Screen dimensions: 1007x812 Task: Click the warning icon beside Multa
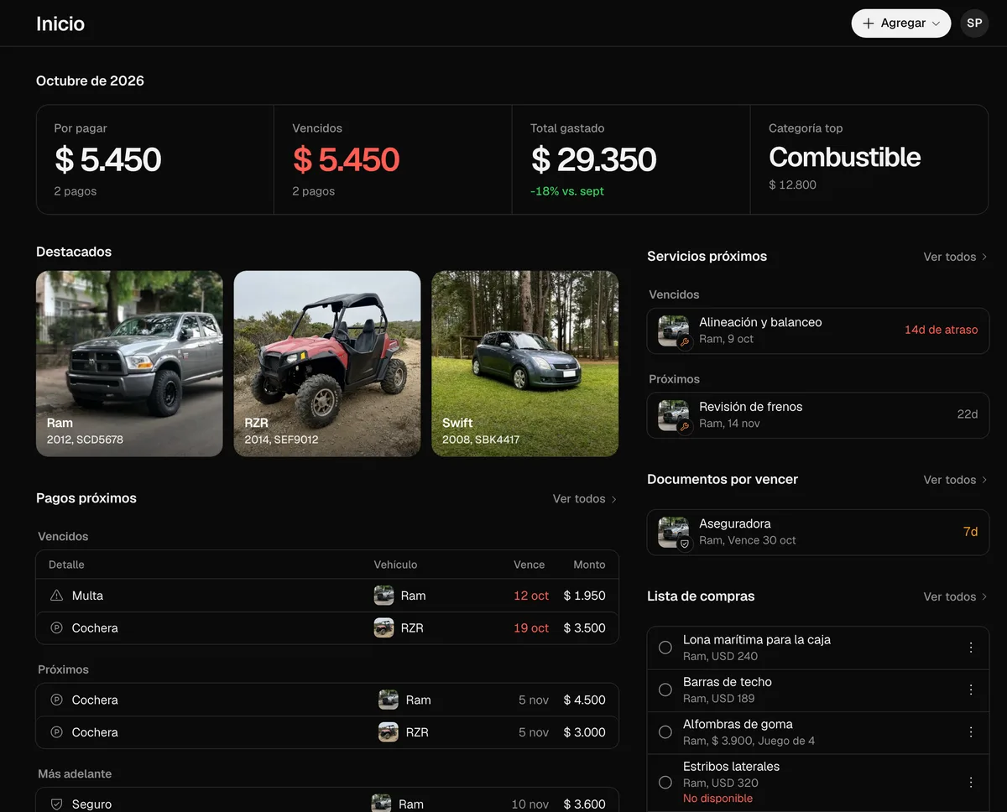[x=56, y=596]
